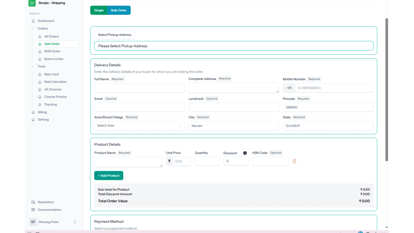414x233 pixels.
Task: Click the Pincode field showing 396450
Action: pos(328,107)
